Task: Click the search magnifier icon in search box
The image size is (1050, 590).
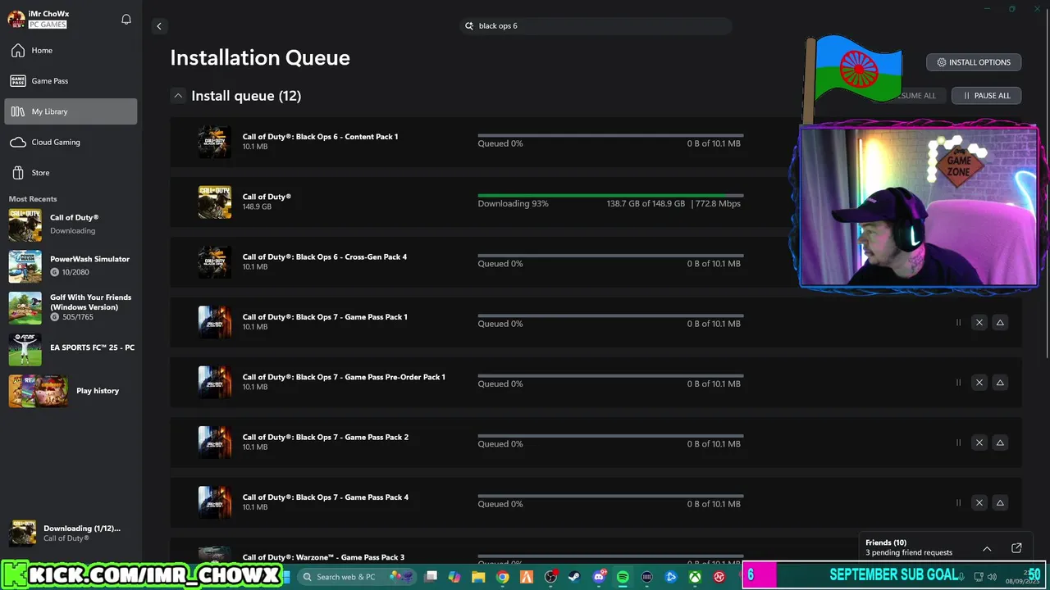Action: pos(470,26)
